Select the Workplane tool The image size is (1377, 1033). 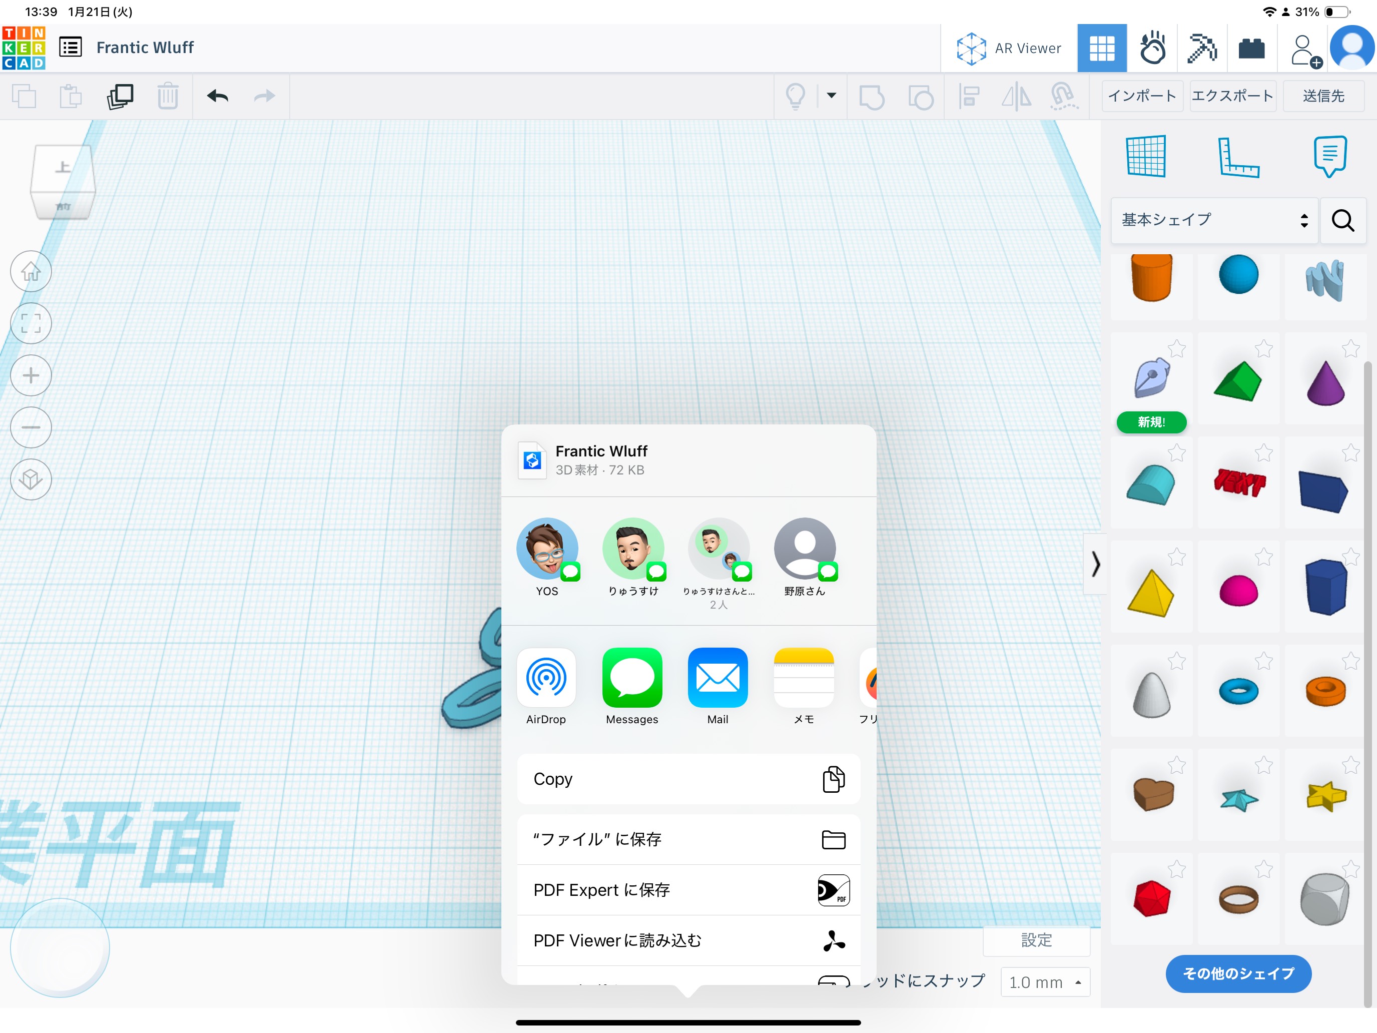1146,156
